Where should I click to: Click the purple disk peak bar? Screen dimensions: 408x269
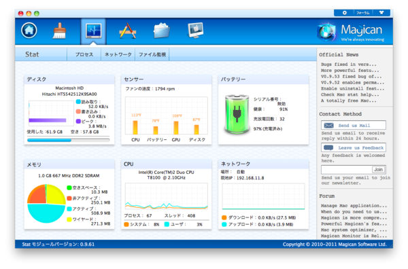coord(48,120)
